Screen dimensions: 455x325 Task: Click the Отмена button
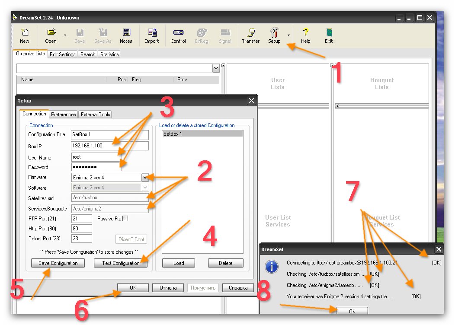click(x=168, y=287)
